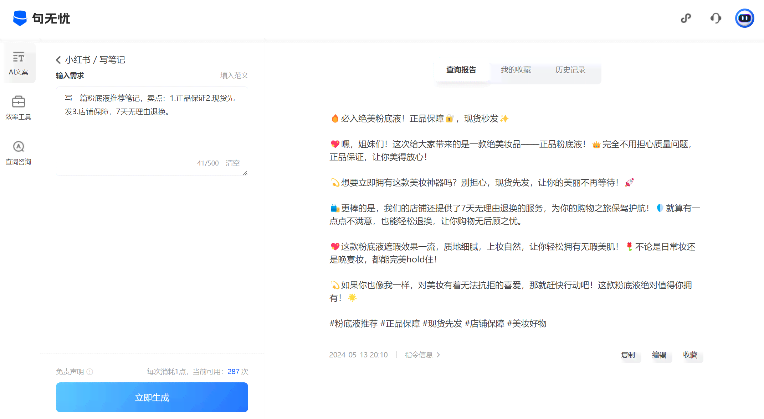Click the 41/500 character counter

click(208, 163)
